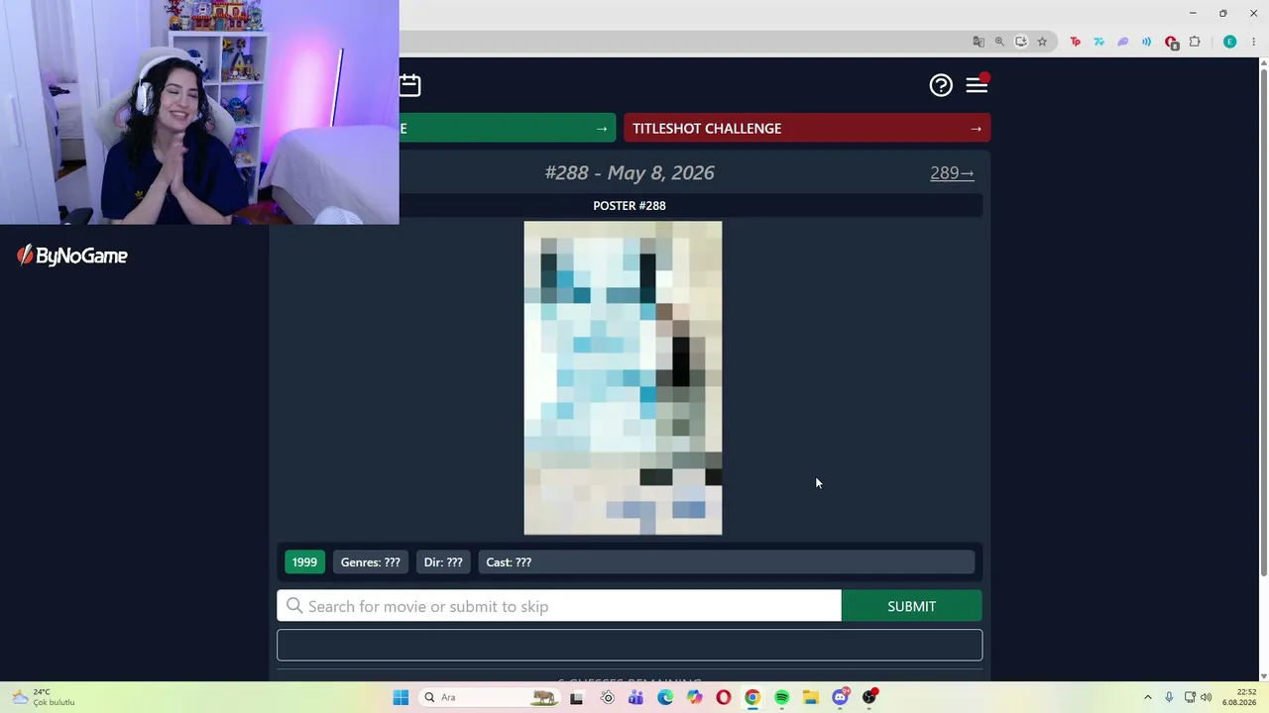Open the calendar archive icon
Screen dimensions: 1269x713
point(410,85)
